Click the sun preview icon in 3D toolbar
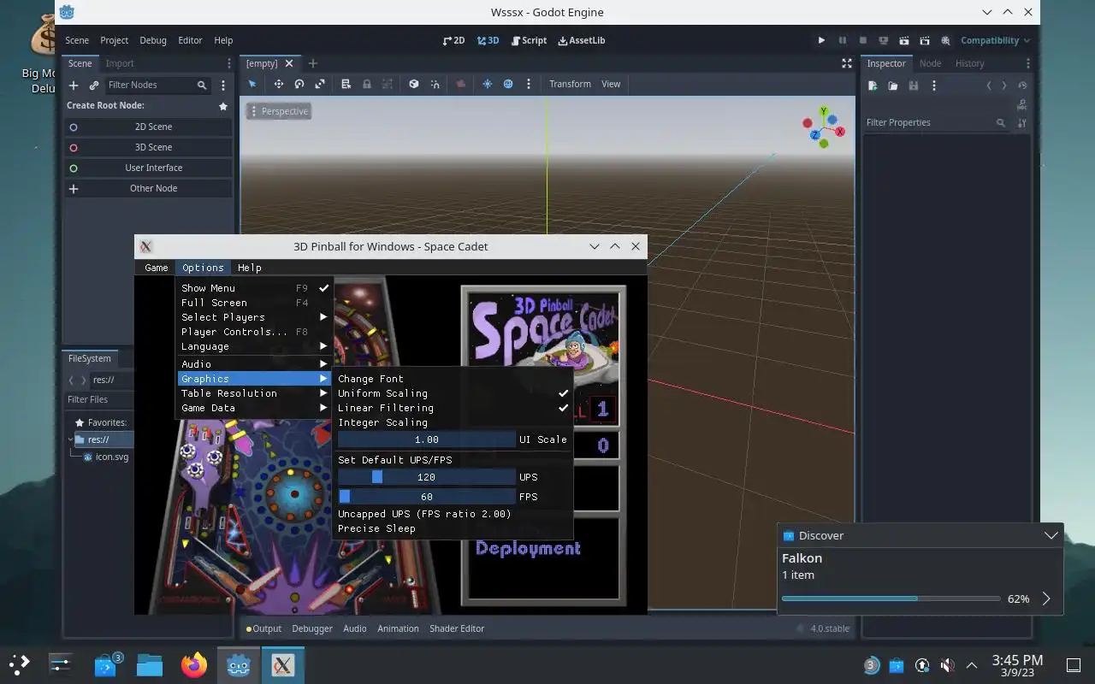 [488, 84]
